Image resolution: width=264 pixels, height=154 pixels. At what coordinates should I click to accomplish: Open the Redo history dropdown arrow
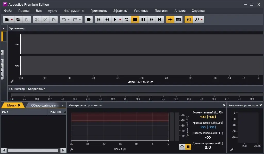[80, 20]
